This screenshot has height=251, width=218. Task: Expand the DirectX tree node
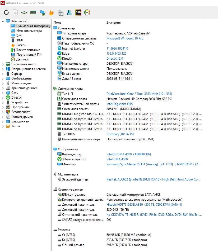[3, 98]
